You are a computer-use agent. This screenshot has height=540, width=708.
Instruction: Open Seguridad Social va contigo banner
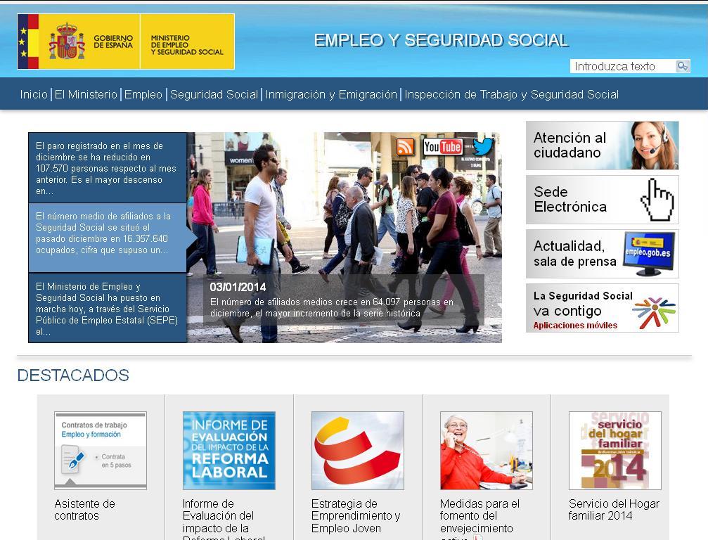(602, 308)
